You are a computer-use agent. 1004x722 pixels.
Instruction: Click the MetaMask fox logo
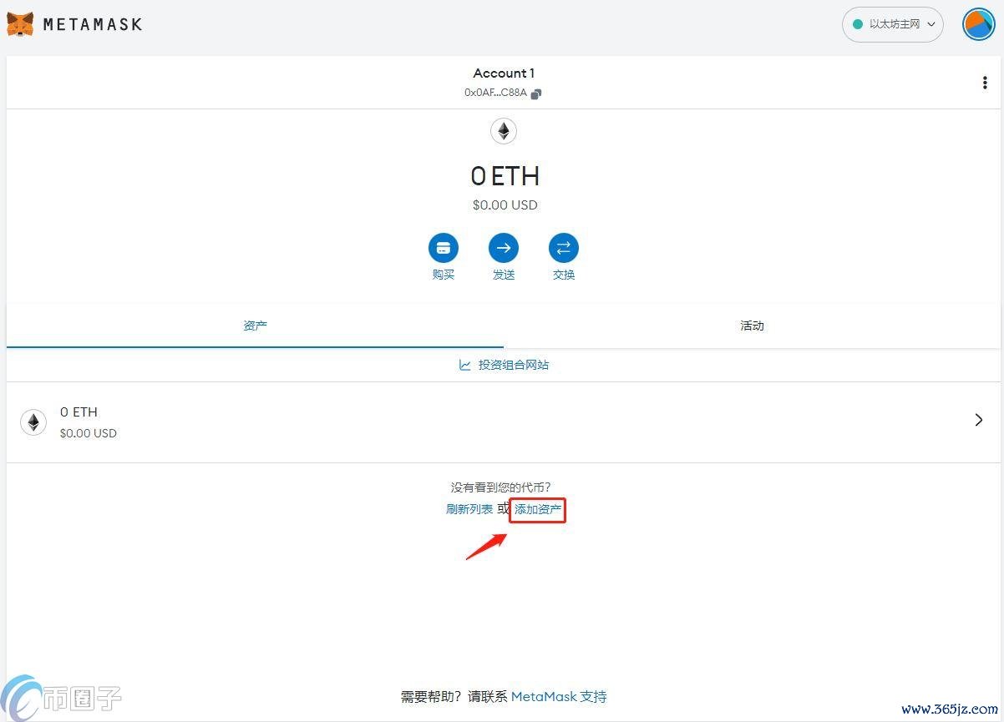tap(20, 24)
